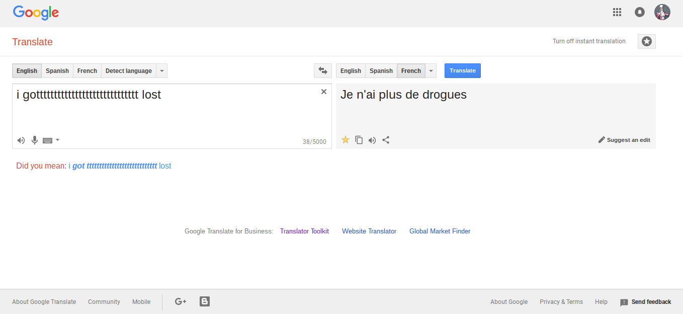Click the pencil icon to suggest an edit
683x314 pixels.
[602, 140]
